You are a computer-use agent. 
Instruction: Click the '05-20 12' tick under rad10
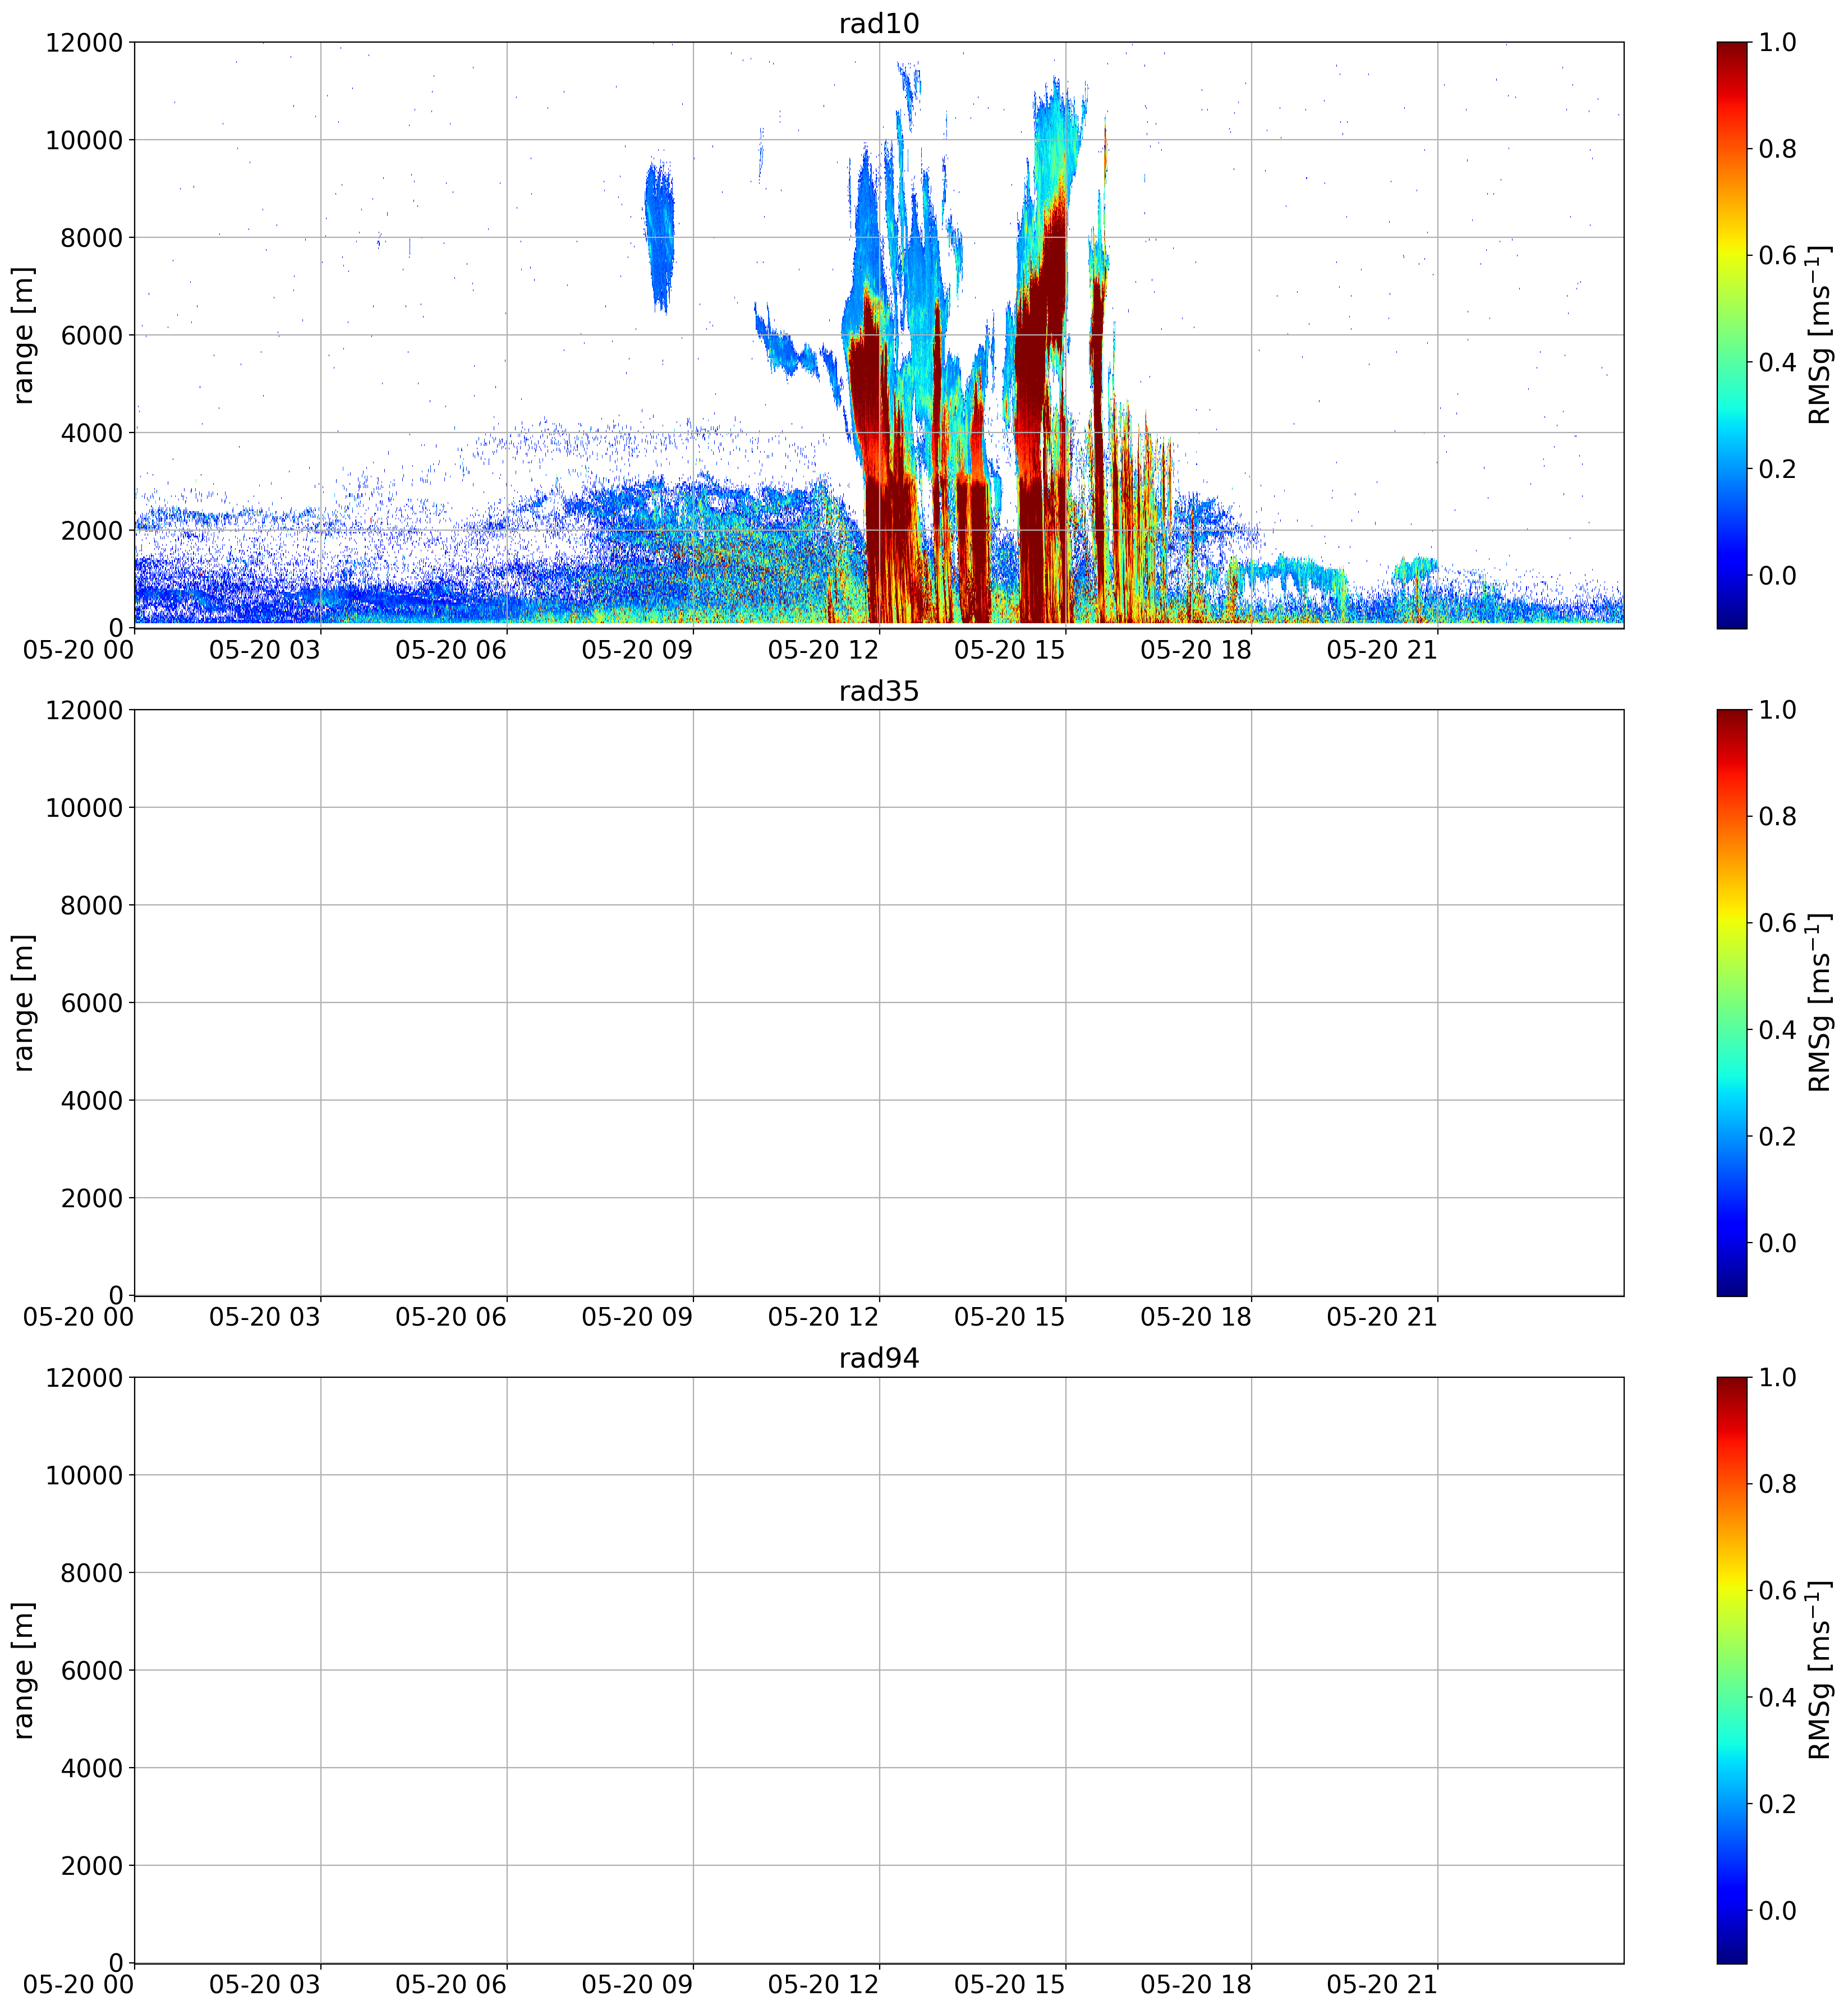(x=823, y=650)
